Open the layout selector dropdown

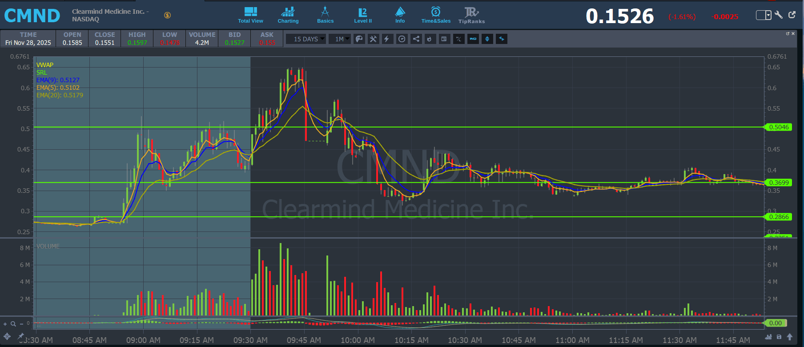tap(764, 15)
